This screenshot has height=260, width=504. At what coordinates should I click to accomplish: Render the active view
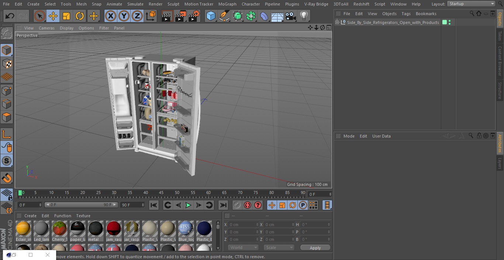(x=167, y=16)
